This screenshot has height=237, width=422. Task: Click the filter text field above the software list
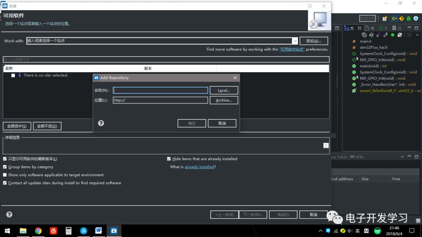point(166,59)
